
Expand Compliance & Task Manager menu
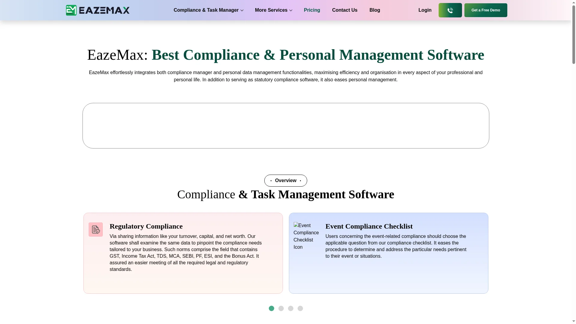pos(208,10)
